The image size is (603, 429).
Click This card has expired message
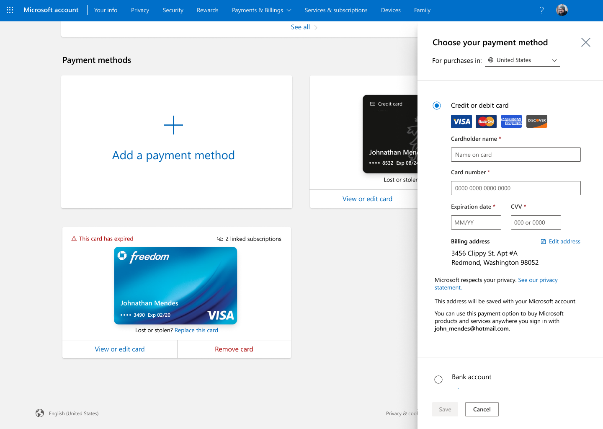[x=106, y=239]
